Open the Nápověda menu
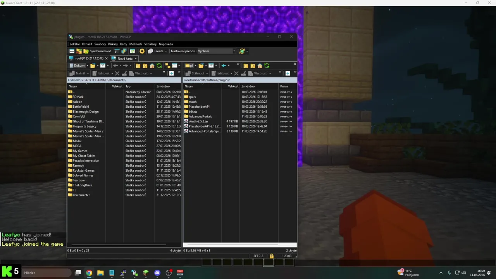Viewport: 496px width, 279px height. click(x=166, y=44)
